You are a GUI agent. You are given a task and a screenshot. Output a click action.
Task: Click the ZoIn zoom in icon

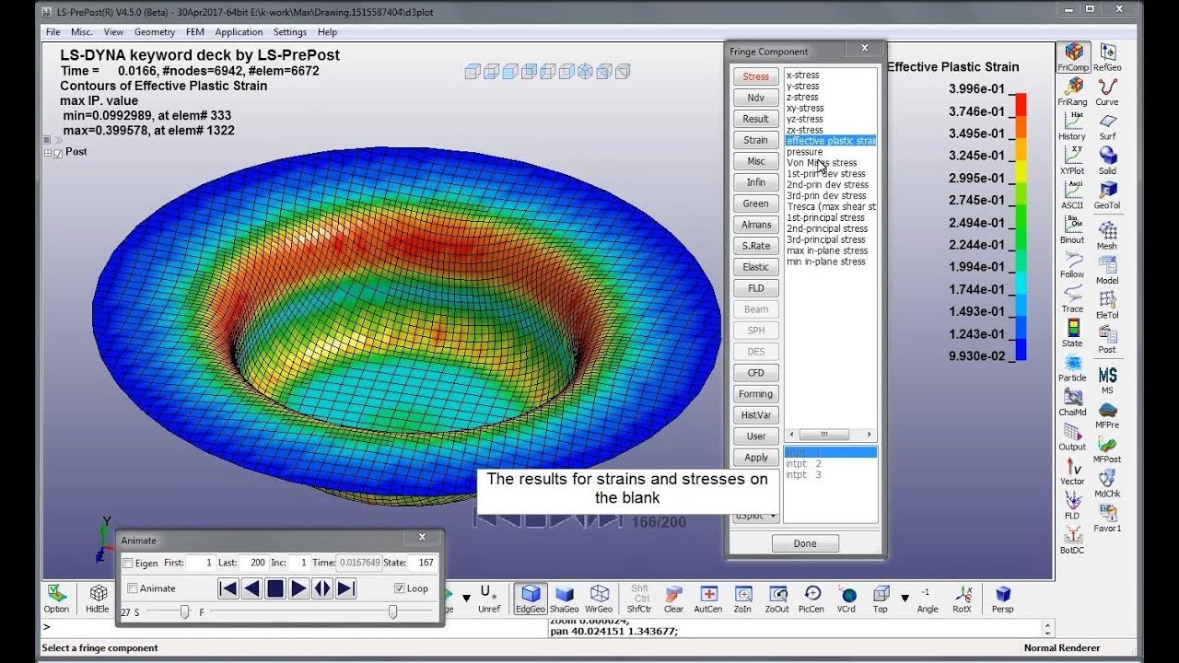pyautogui.click(x=742, y=599)
